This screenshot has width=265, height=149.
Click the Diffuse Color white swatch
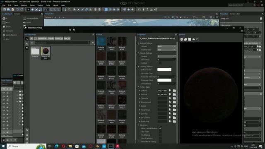click(164, 70)
